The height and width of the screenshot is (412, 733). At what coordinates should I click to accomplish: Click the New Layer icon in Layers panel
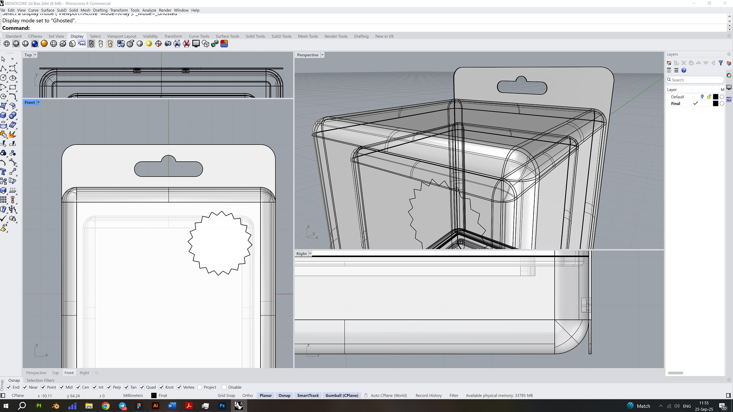(x=669, y=63)
